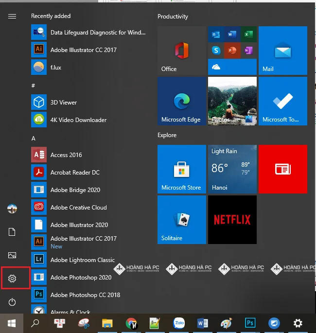Open Word in the Office apps tile
The width and height of the screenshot is (316, 333).
click(x=232, y=34)
